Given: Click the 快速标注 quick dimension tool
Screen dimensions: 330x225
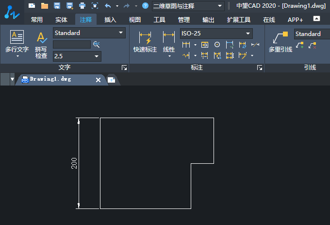Looking at the screenshot, I should 145,41.
